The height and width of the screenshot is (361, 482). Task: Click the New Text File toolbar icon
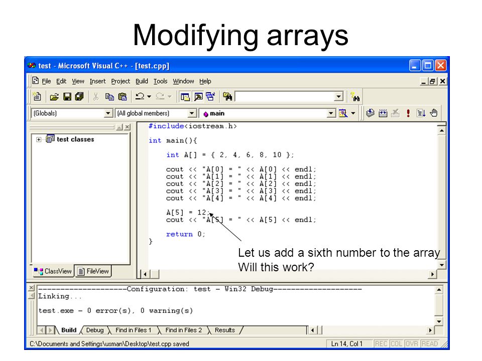pos(37,97)
